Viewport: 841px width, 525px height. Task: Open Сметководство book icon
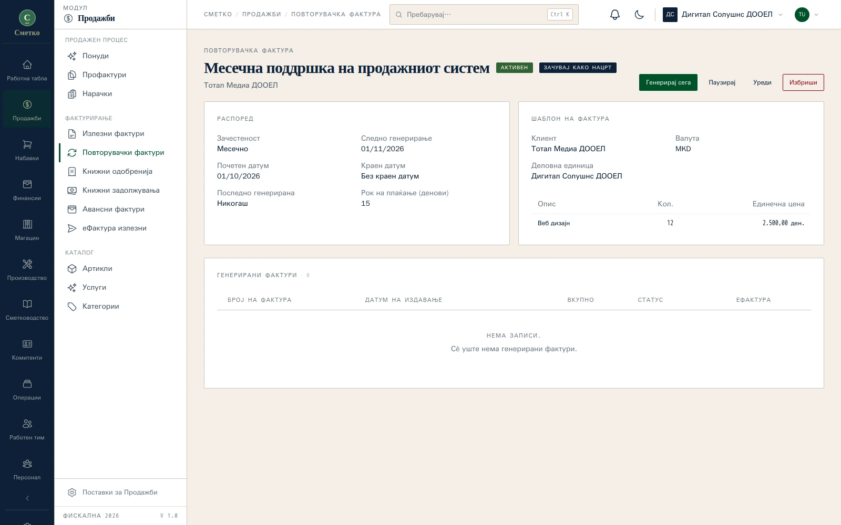coord(27,310)
